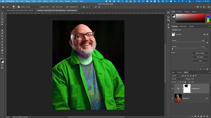The image size is (211, 118).
Task: Switch to the Channels tab
Action: click(179, 72)
